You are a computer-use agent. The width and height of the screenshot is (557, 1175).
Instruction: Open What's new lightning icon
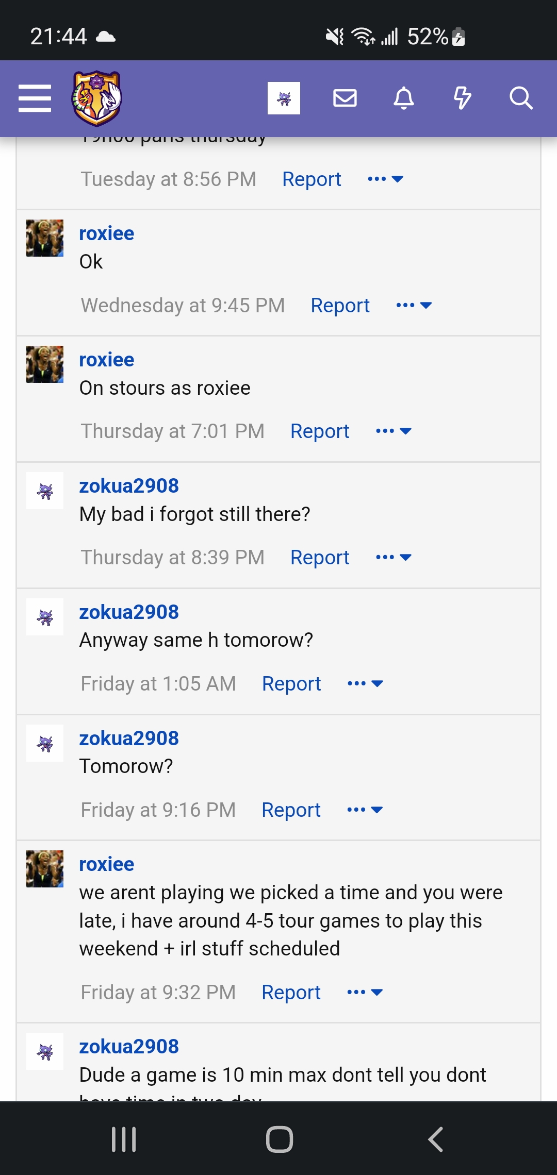coord(463,98)
